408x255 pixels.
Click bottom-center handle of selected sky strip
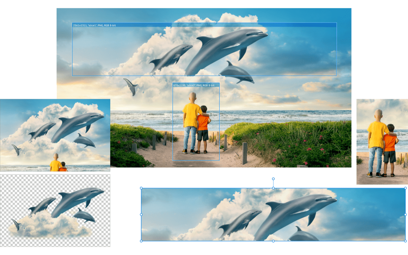273,241
